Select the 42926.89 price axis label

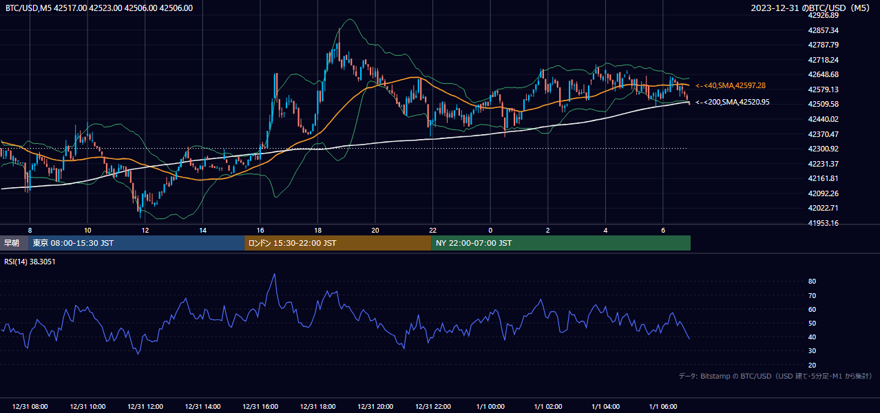click(824, 15)
